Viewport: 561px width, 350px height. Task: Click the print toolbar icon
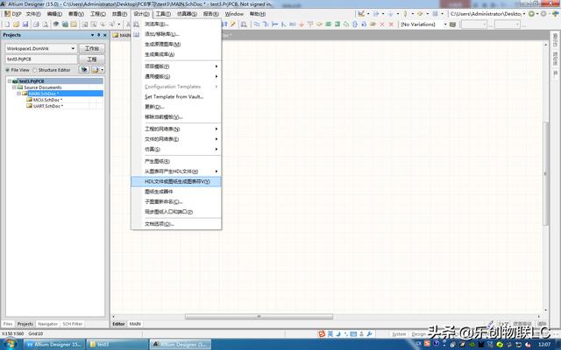point(36,24)
